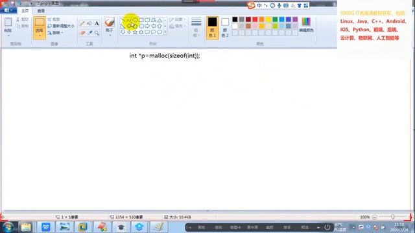The width and height of the screenshot is (415, 233).
Task: Choose the green palette swatch
Action: click(275, 19)
